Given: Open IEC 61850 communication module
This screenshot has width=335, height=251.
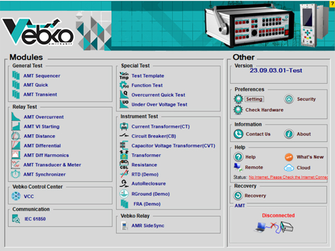Looking at the screenshot, I should click(35, 219).
